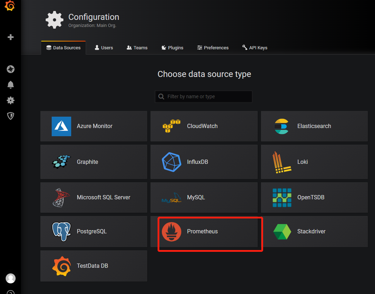Click the Azure Monitor logo icon
The image size is (375, 294).
[x=62, y=126]
